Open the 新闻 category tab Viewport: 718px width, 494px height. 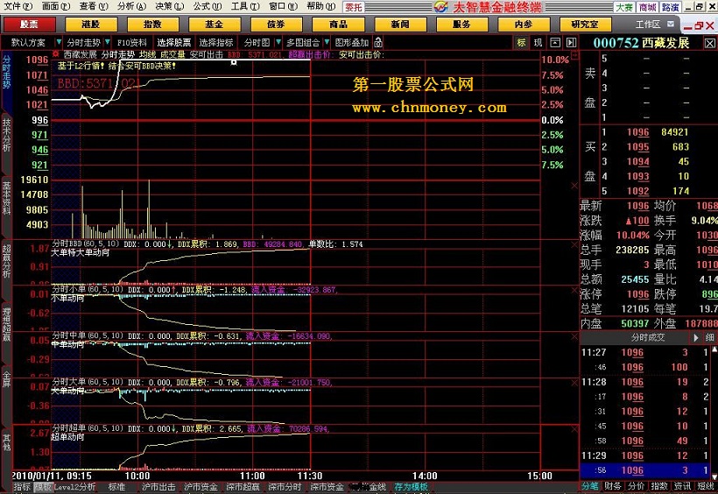click(x=400, y=25)
